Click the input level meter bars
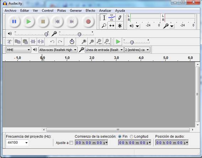Screen dimensions: 202x158 pos(180,18)
